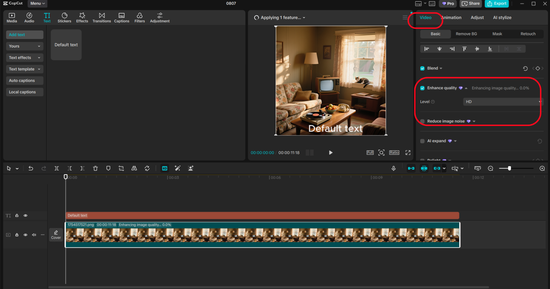Open the Level dropdown set to HD
Screen dimensions: 550x289
pyautogui.click(x=502, y=102)
